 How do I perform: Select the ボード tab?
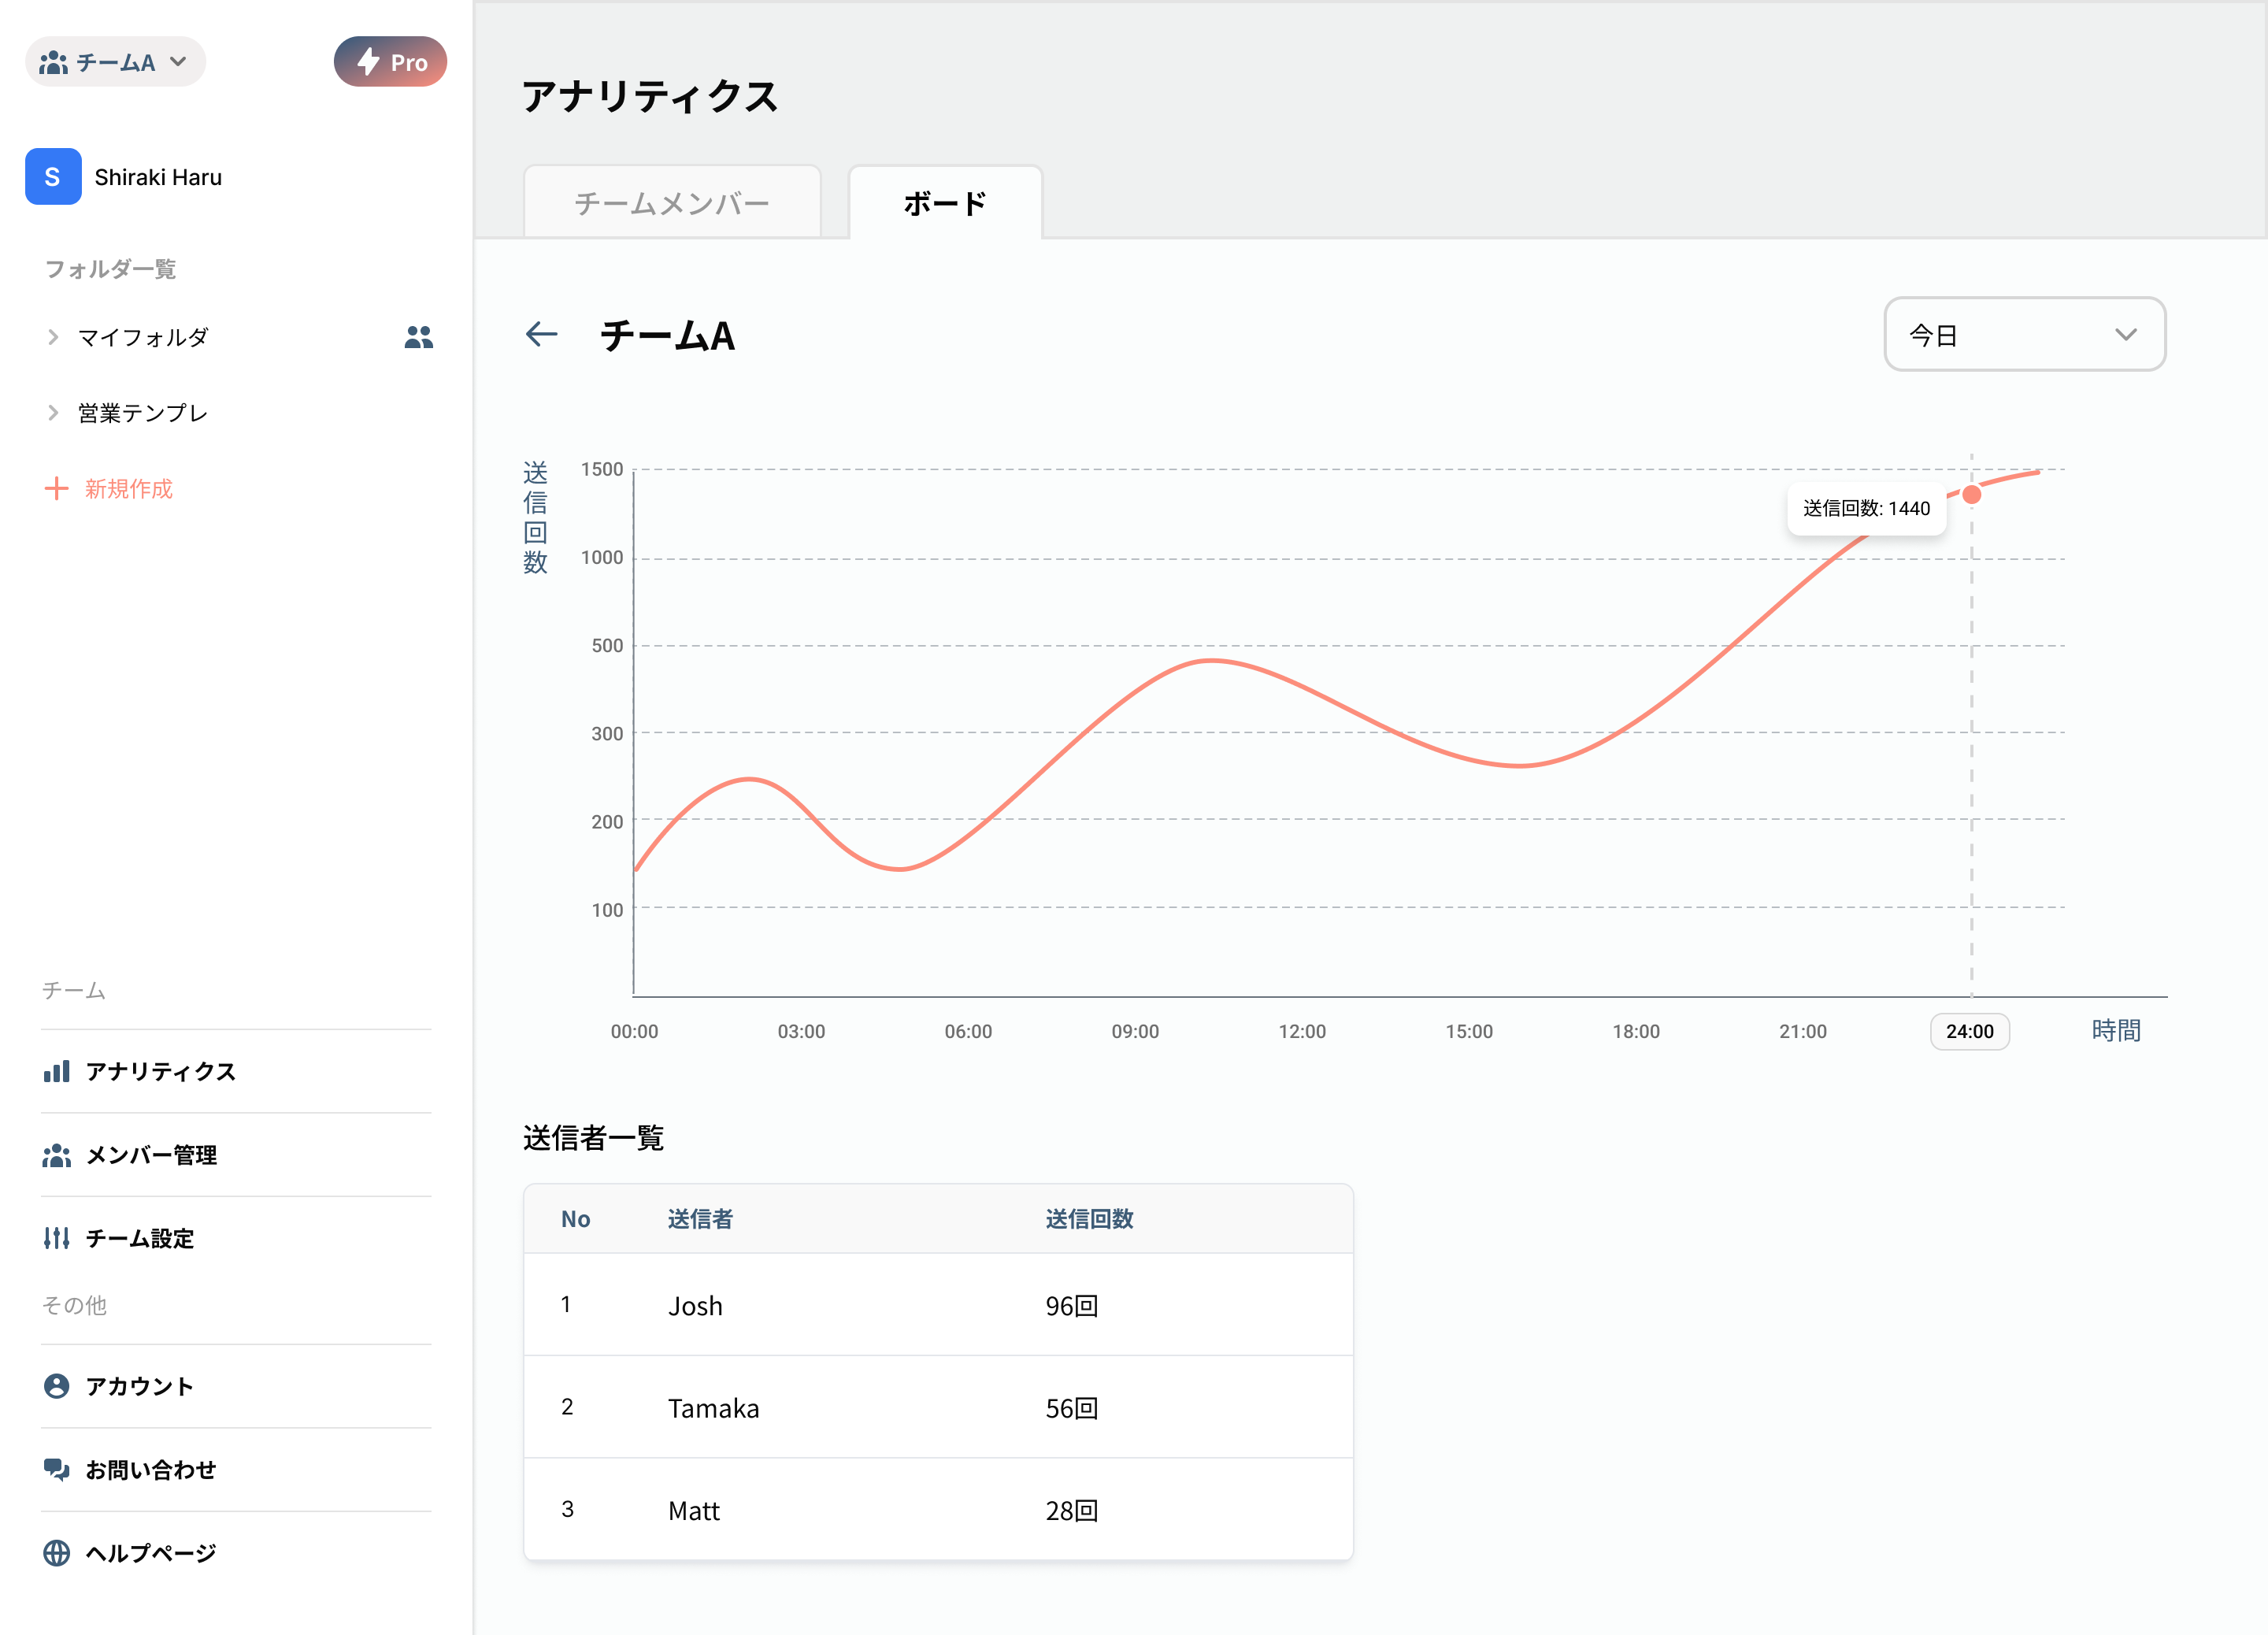point(945,203)
